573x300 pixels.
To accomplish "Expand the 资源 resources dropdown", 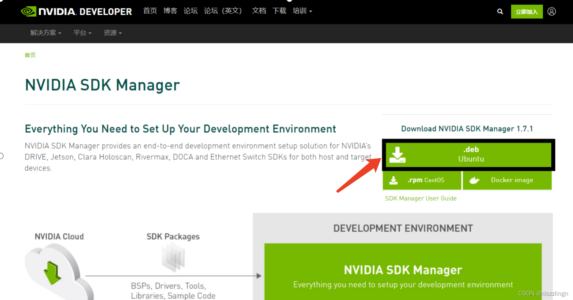I will [x=113, y=33].
